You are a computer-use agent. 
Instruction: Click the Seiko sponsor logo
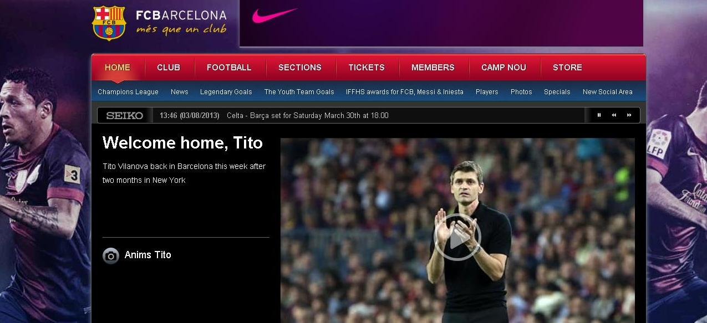pyautogui.click(x=124, y=116)
